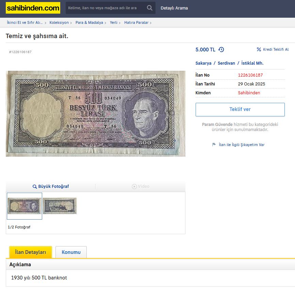Image resolution: width=295 pixels, height=289 pixels.
Task: Click the main banknote photo
Action: point(96,114)
